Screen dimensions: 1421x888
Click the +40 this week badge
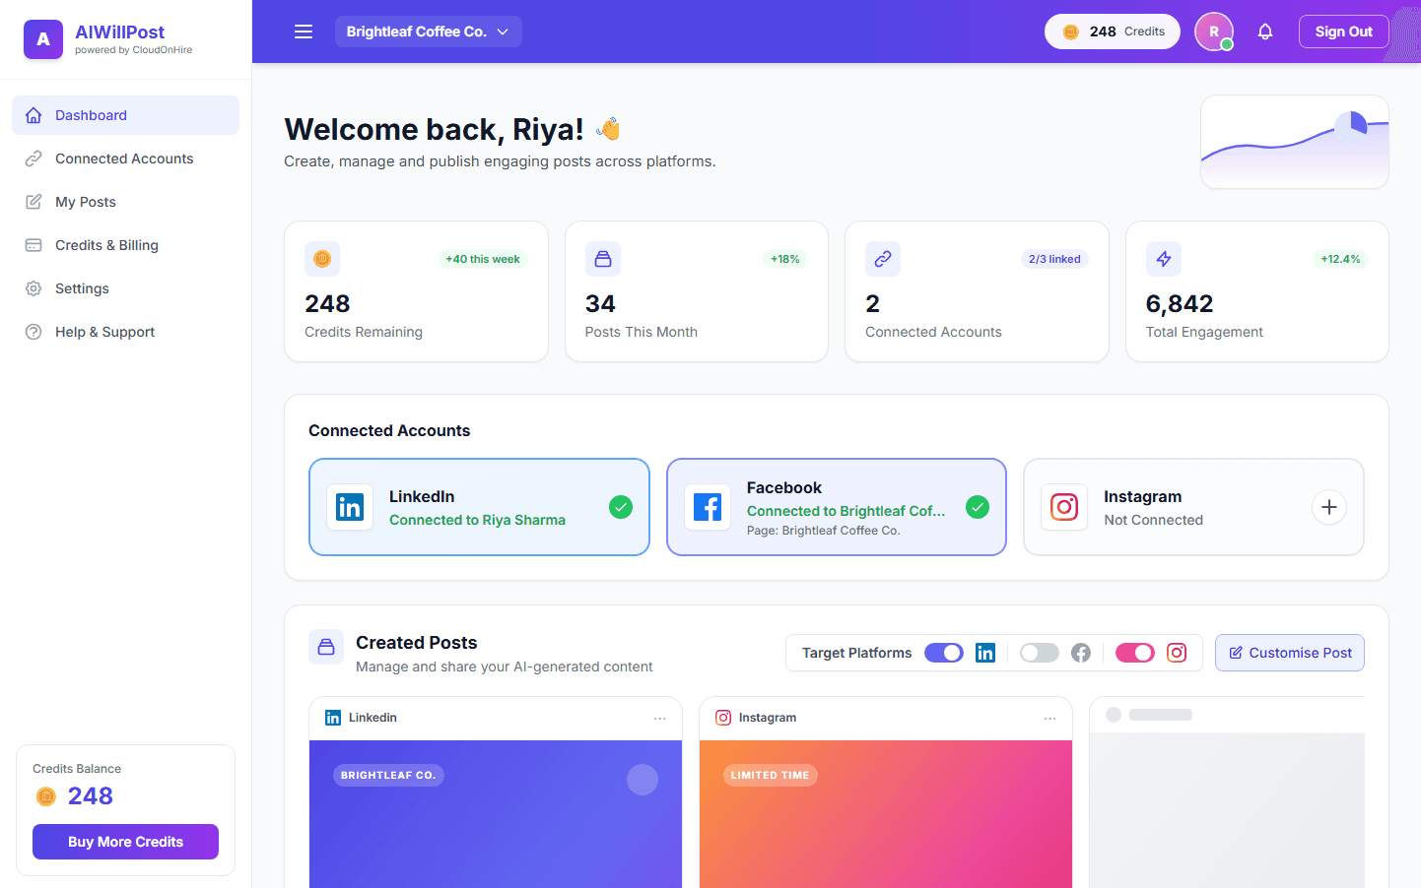pos(483,259)
